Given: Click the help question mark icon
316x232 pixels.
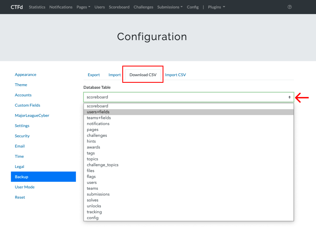Looking at the screenshot, I should (289, 7).
